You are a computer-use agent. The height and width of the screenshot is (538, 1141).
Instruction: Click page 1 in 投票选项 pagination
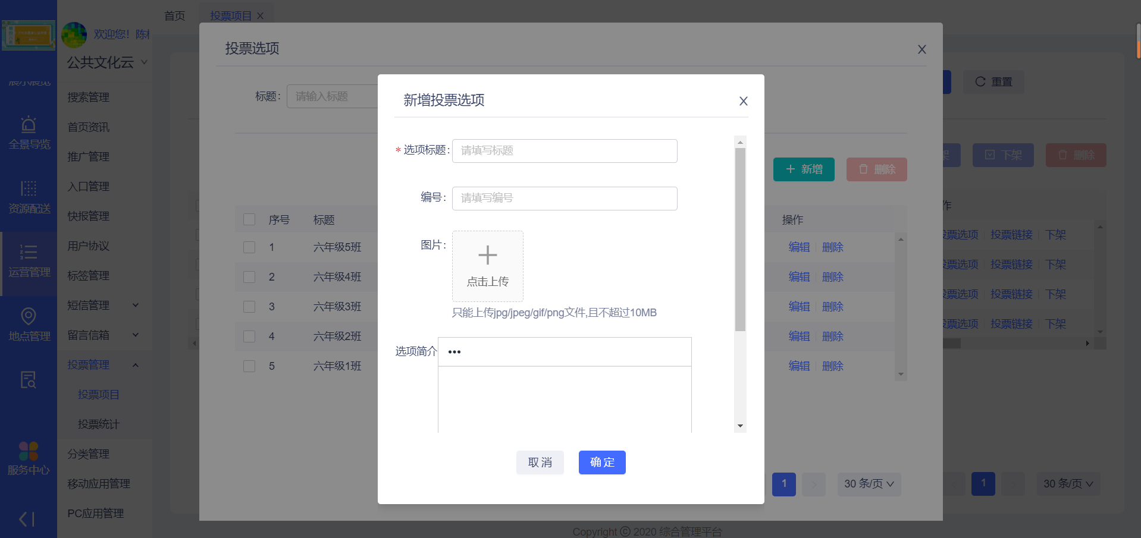[x=784, y=484]
